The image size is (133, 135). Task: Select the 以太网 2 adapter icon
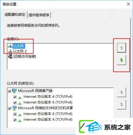pos(10,51)
